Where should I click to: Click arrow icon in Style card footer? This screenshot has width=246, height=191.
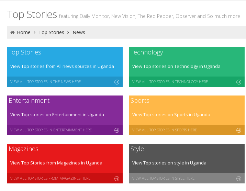pyautogui.click(x=239, y=178)
